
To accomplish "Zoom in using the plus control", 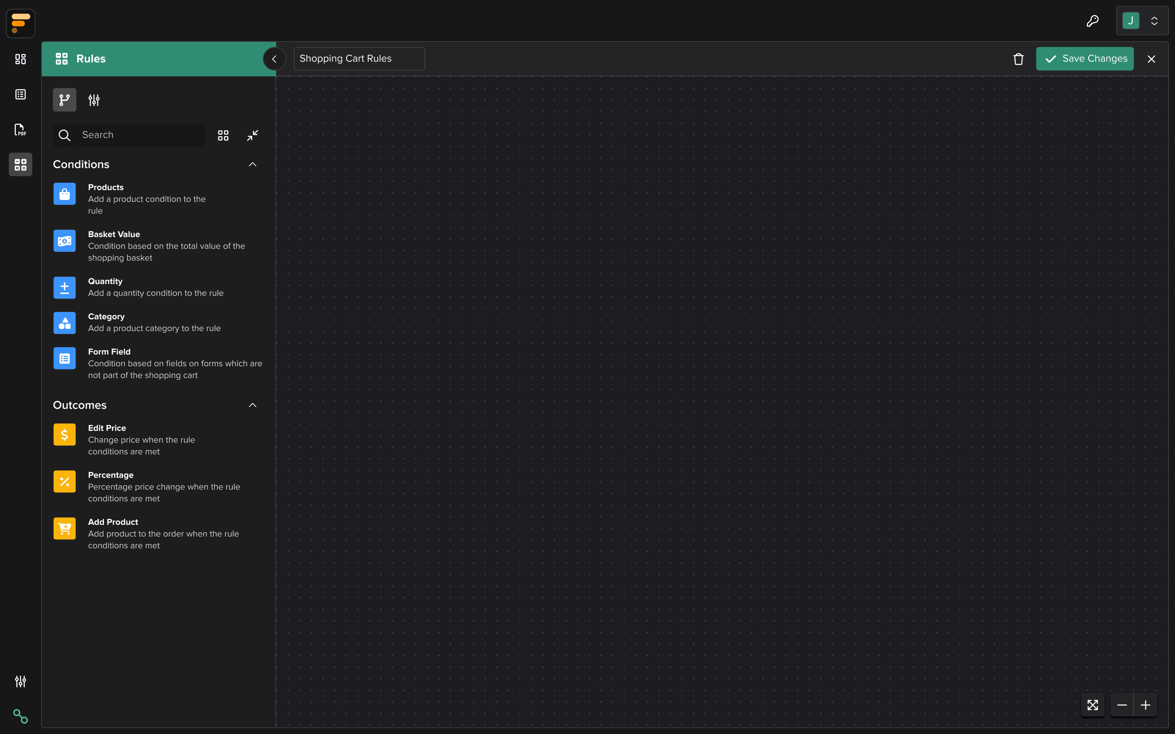I will click(1145, 705).
